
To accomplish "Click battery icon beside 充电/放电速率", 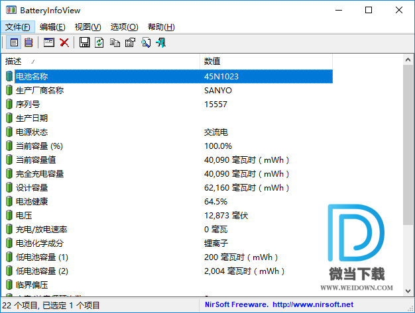I will 9,229.
